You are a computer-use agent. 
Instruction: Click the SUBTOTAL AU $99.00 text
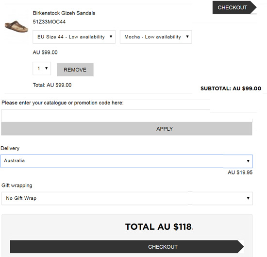pyautogui.click(x=231, y=88)
